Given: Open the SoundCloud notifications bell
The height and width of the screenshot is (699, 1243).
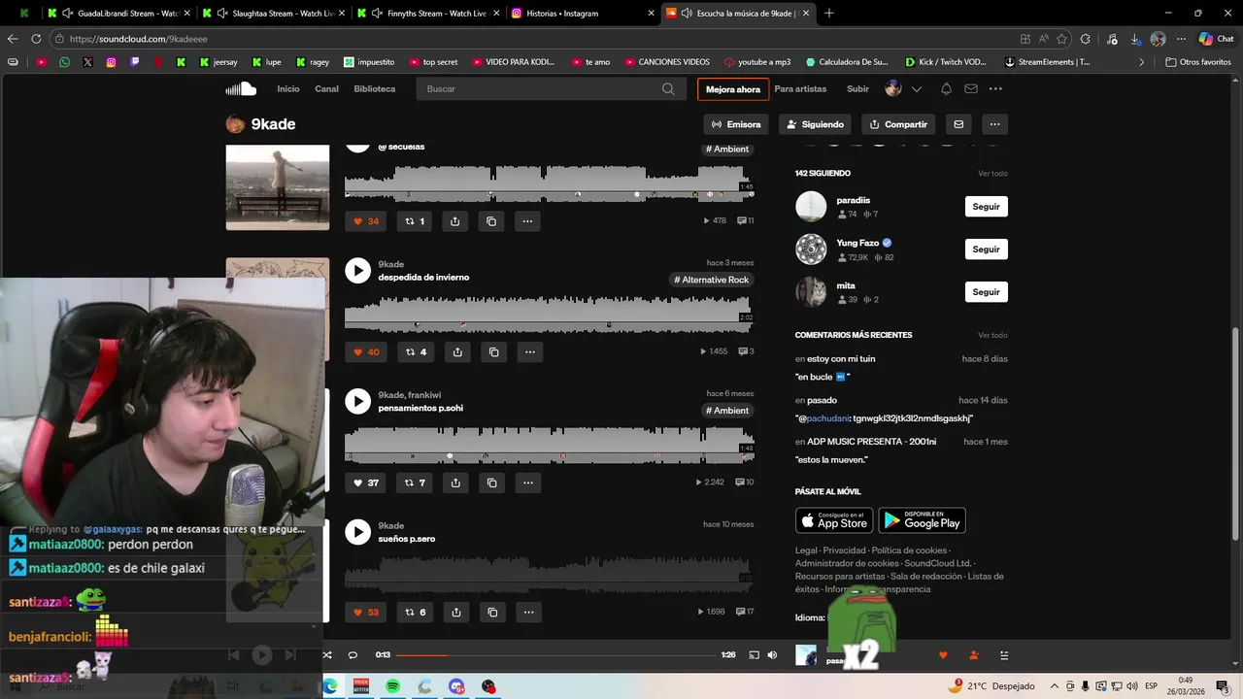Looking at the screenshot, I should click(946, 88).
